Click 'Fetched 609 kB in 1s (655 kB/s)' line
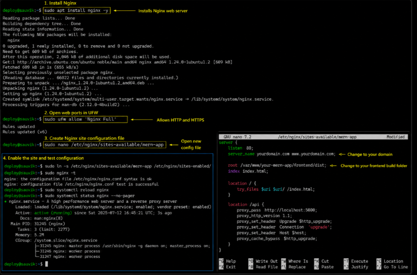The height and width of the screenshot is (275, 417). coord(41,67)
